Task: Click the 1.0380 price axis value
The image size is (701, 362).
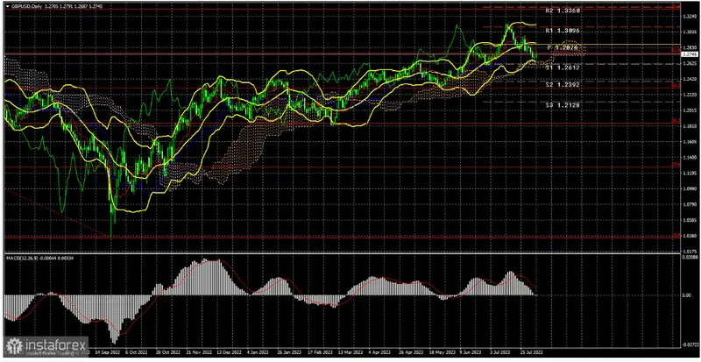Action: tap(690, 236)
